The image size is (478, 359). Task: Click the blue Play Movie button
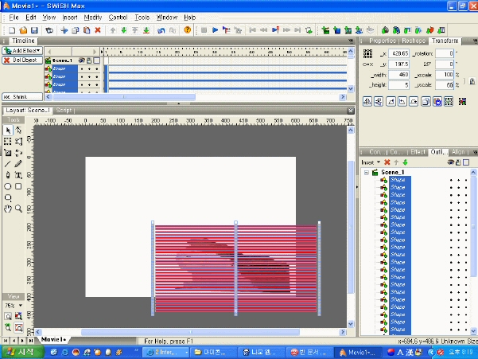pos(215,30)
